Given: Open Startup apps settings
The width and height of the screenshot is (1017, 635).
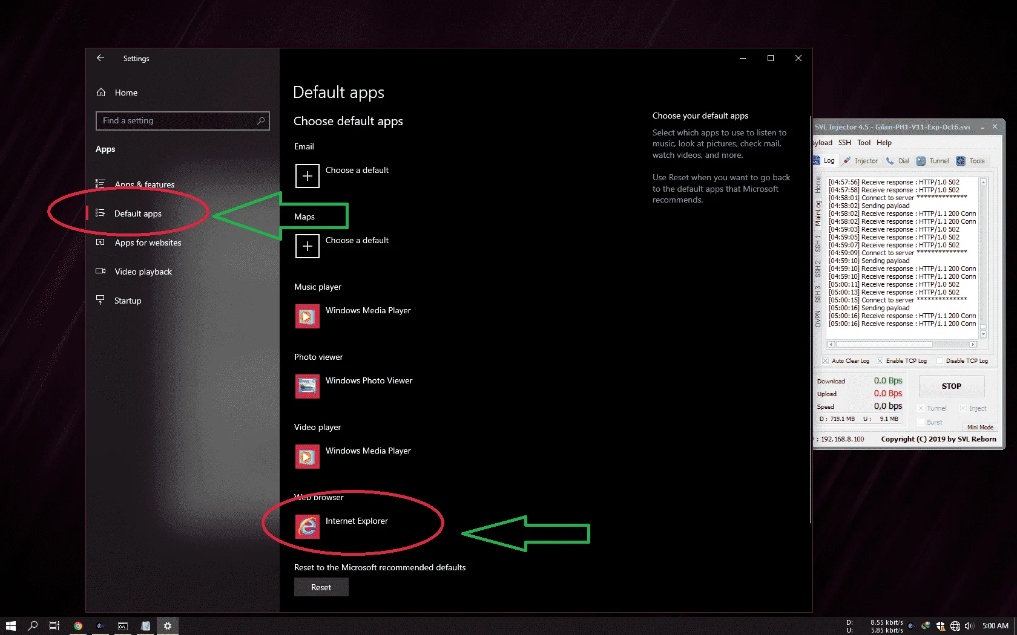Looking at the screenshot, I should pyautogui.click(x=128, y=301).
